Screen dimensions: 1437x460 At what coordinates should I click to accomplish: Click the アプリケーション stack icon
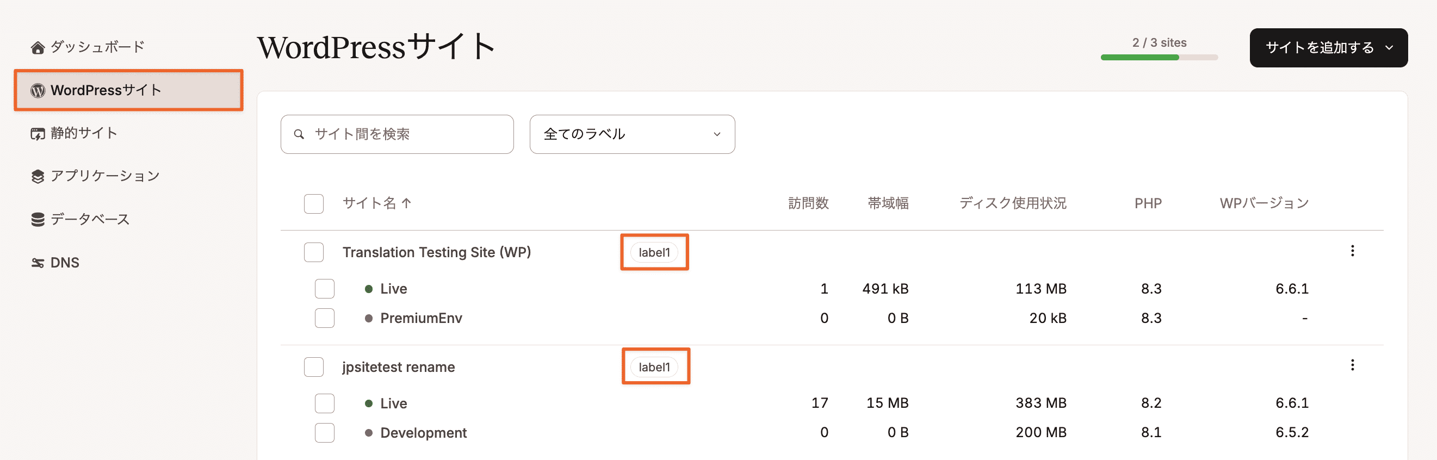click(38, 177)
